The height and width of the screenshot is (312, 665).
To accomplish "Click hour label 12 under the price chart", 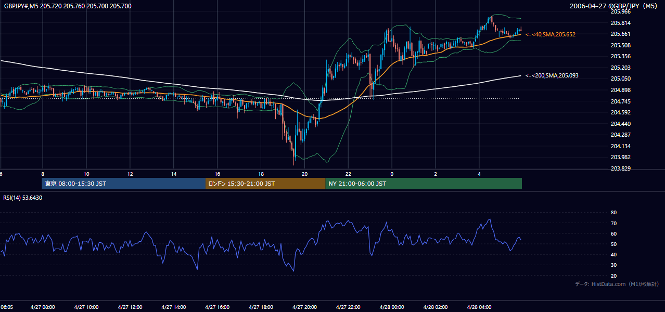I will [x=130, y=174].
